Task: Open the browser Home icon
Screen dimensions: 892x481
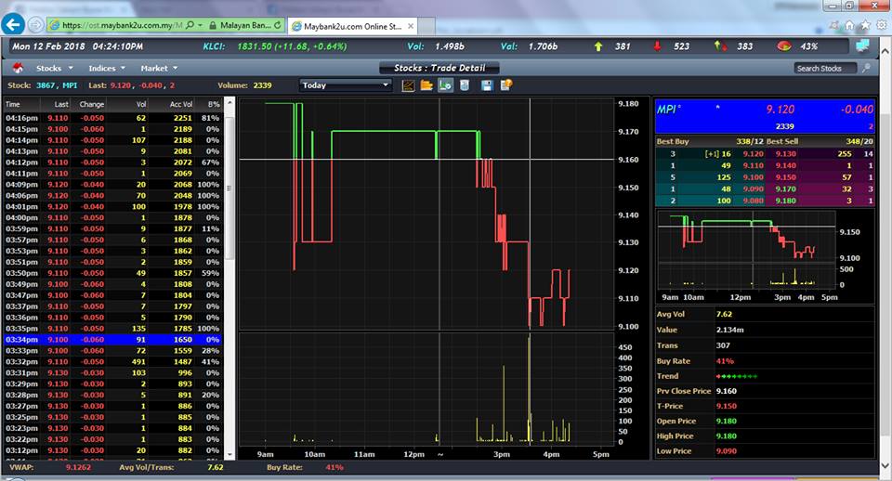Action: pyautogui.click(x=849, y=25)
